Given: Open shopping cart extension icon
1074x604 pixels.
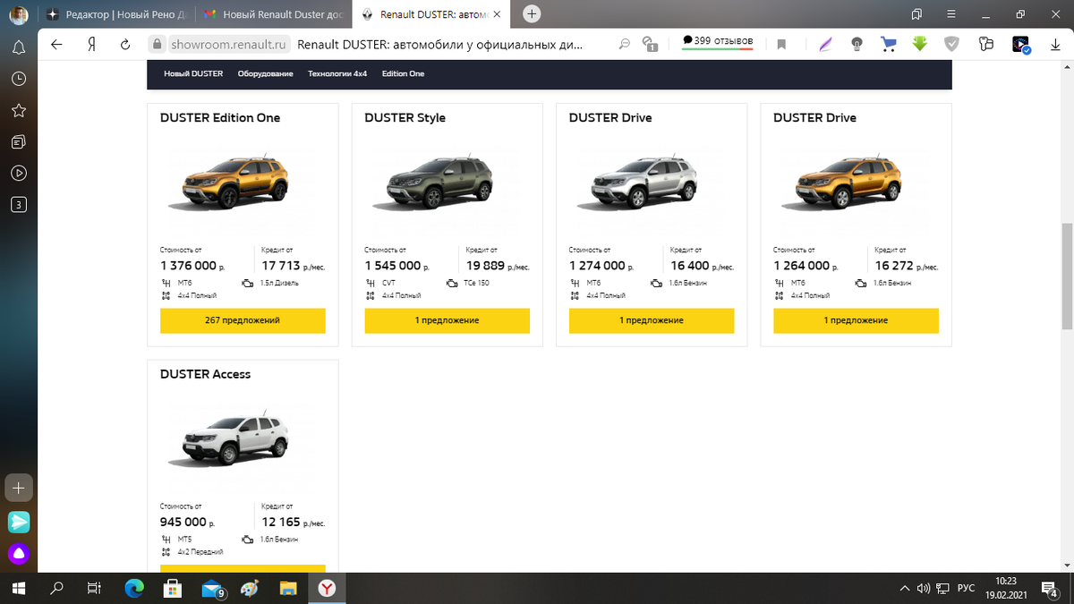Looking at the screenshot, I should pyautogui.click(x=889, y=44).
